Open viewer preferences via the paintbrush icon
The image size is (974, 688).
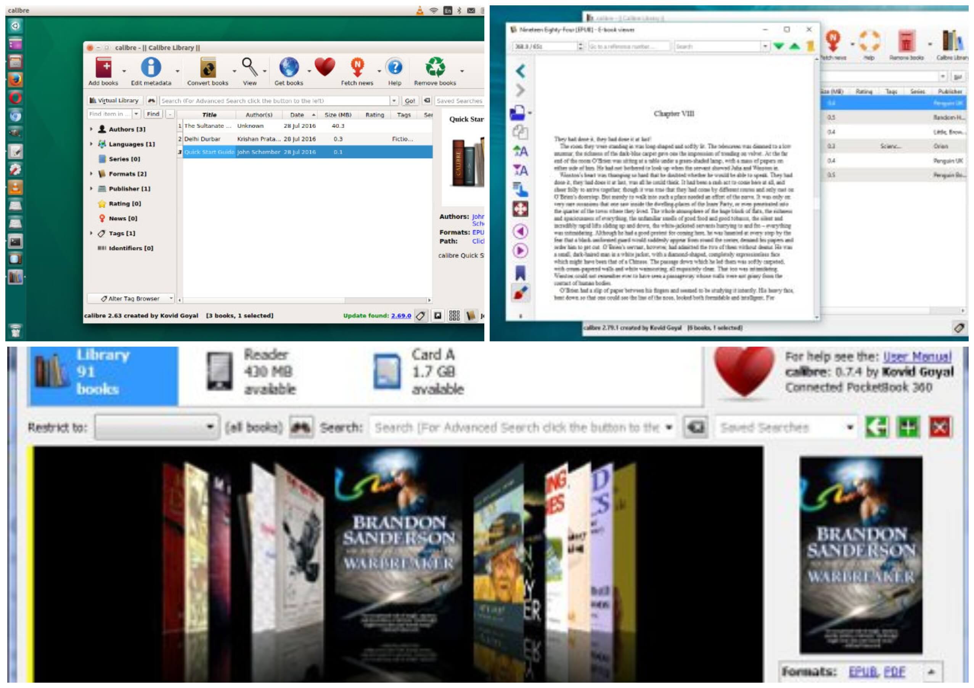[x=521, y=293]
